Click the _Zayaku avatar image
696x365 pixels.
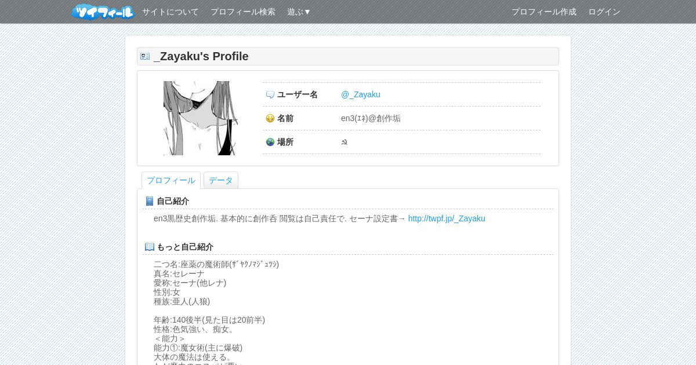tap(201, 118)
